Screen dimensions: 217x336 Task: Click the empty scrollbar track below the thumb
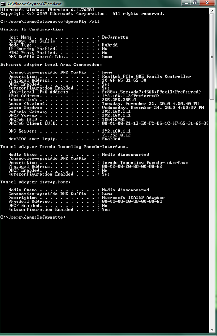coord(212,213)
